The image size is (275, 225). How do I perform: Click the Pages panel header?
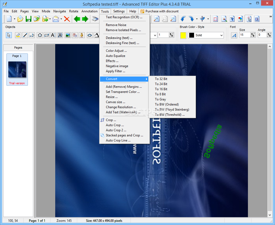click(x=18, y=48)
